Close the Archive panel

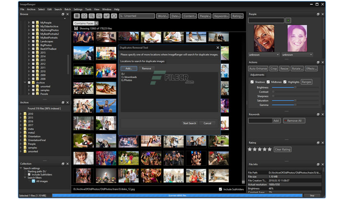(x=68, y=102)
